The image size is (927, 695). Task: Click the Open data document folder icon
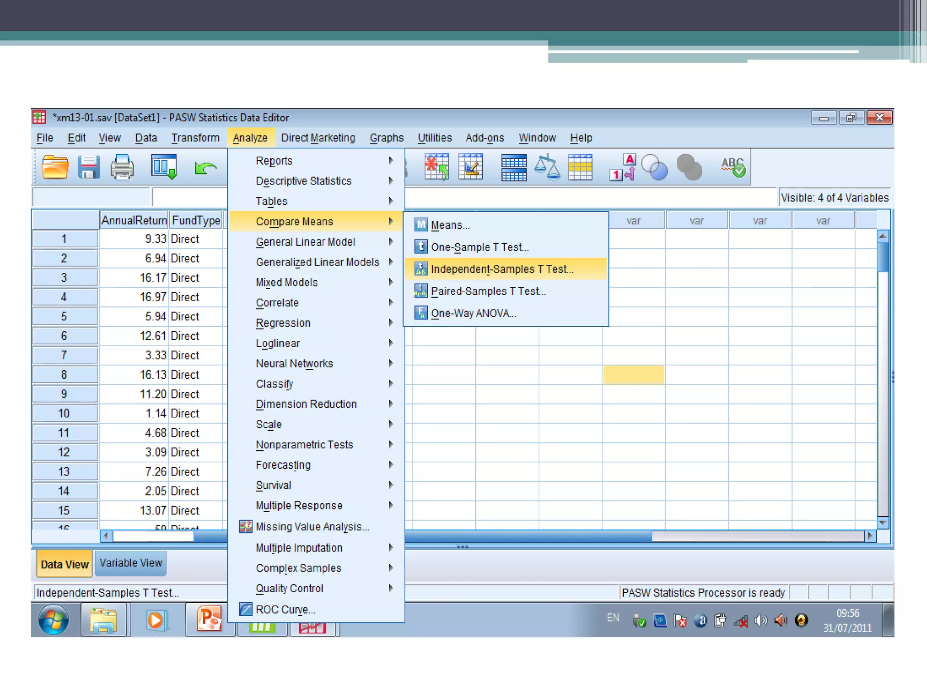click(55, 167)
